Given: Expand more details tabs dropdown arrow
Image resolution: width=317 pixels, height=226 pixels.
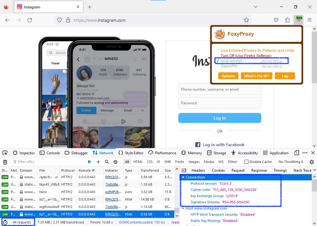Looking at the screenshot, I should click(315, 170).
